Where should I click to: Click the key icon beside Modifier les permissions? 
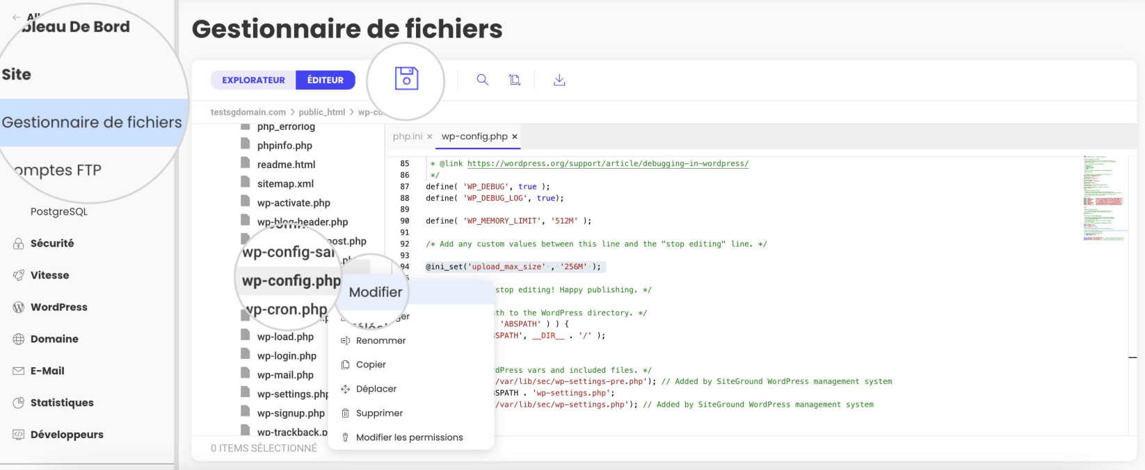click(x=345, y=437)
